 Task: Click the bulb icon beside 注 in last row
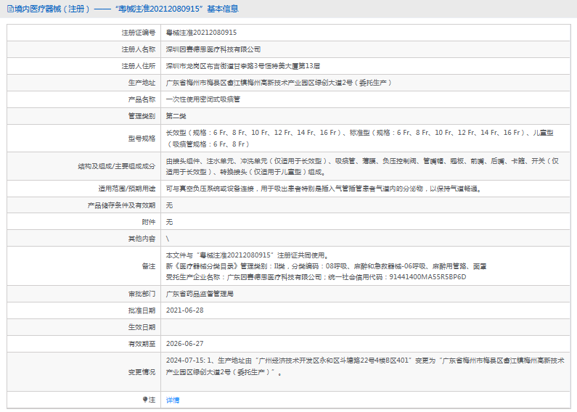145,400
